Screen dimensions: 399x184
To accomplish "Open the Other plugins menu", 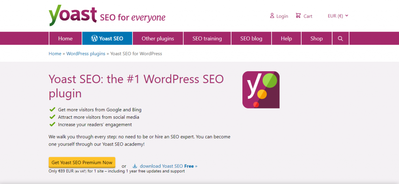I will coord(158,39).
